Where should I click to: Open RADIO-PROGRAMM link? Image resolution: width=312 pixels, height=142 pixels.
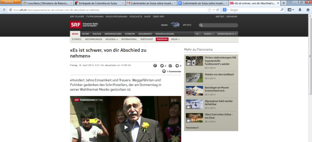tap(116, 17)
